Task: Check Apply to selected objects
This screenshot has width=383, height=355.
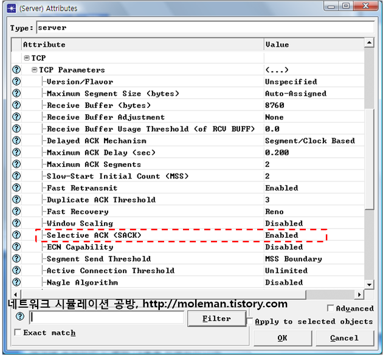Action: pyautogui.click(x=250, y=321)
